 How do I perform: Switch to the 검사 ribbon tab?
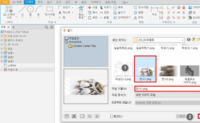pos(49,2)
